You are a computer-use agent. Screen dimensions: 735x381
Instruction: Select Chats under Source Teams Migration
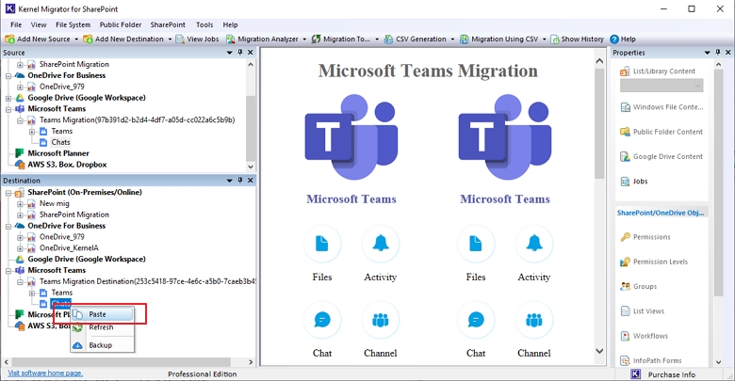click(60, 142)
